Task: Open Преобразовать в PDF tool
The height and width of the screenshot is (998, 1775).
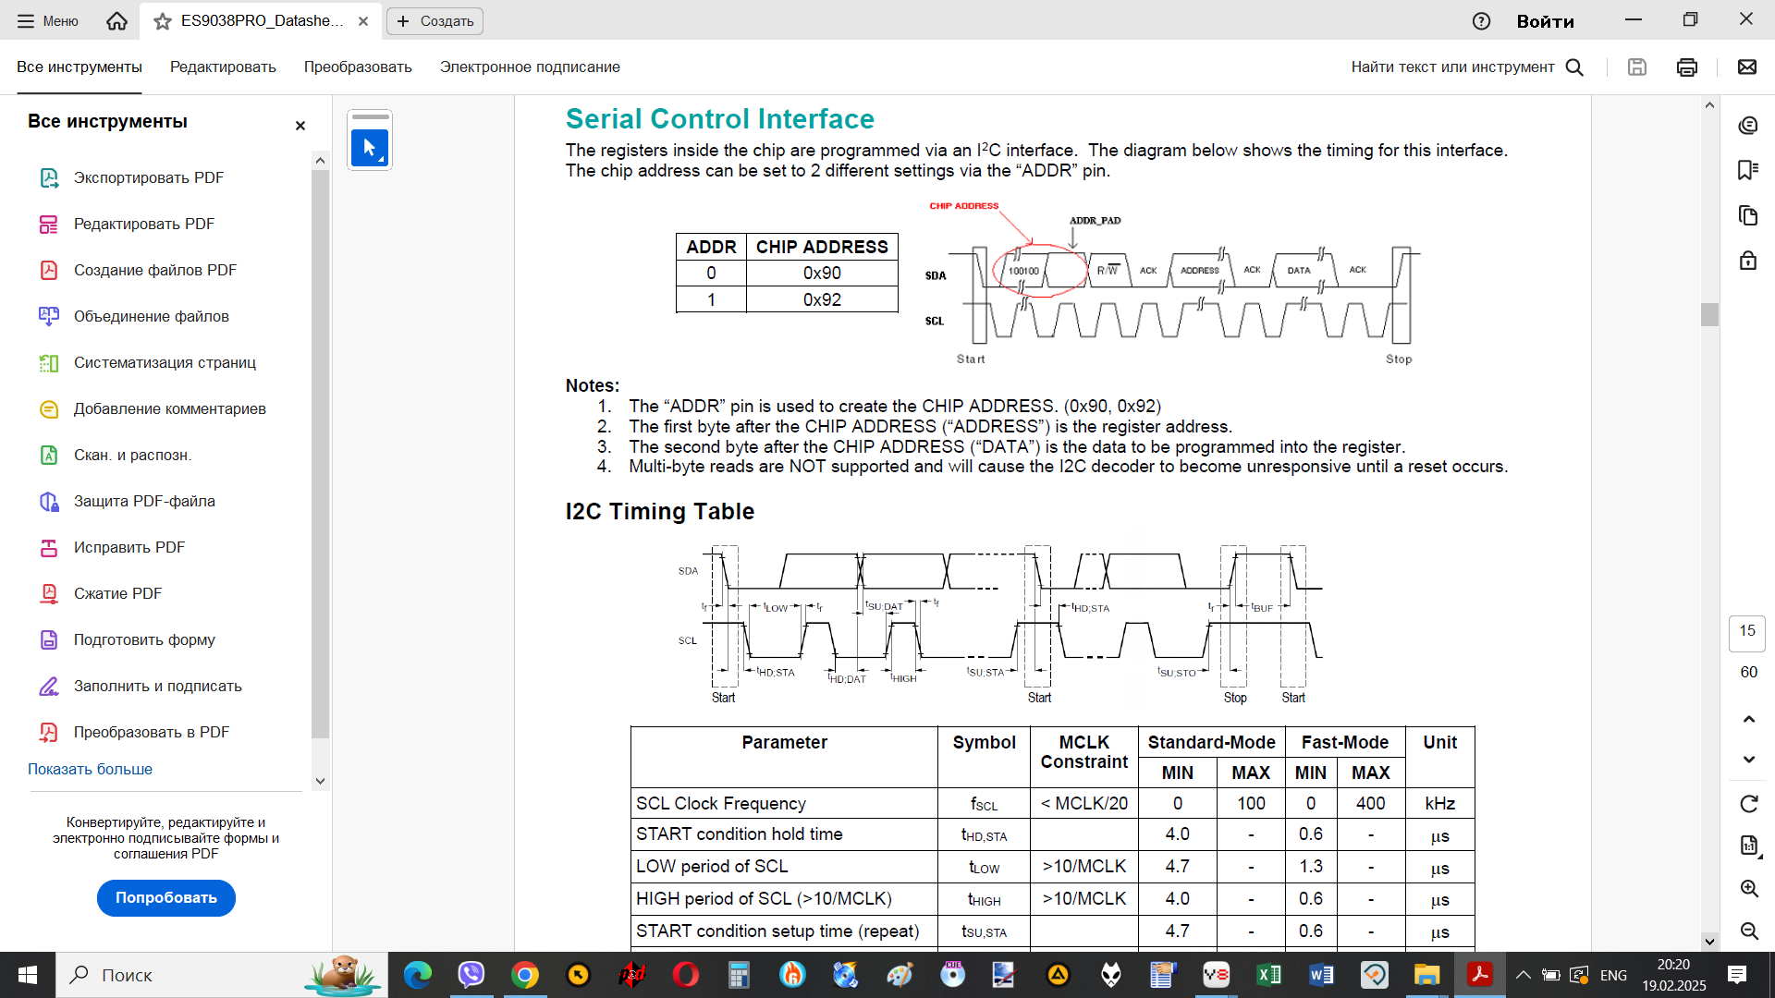Action: pos(151,732)
